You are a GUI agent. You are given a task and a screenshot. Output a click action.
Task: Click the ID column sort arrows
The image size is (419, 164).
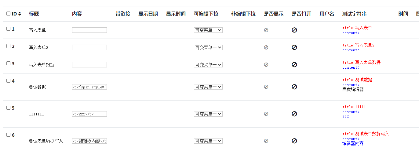20,14
